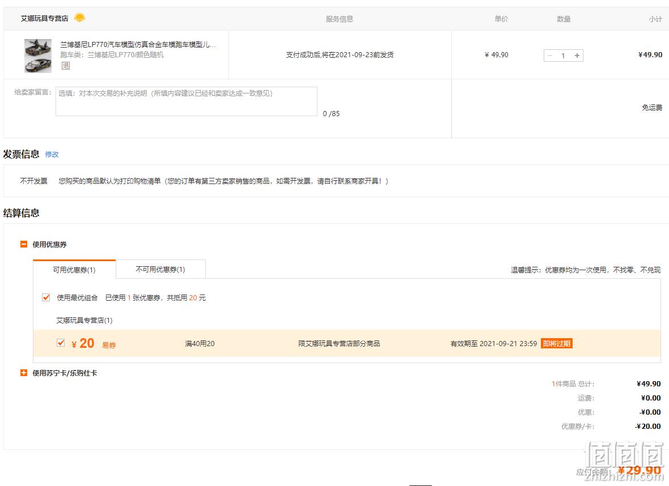This screenshot has height=486, width=669.
Task: Click the shipping notice 支付成功后,将在…前发货
Action: click(340, 54)
